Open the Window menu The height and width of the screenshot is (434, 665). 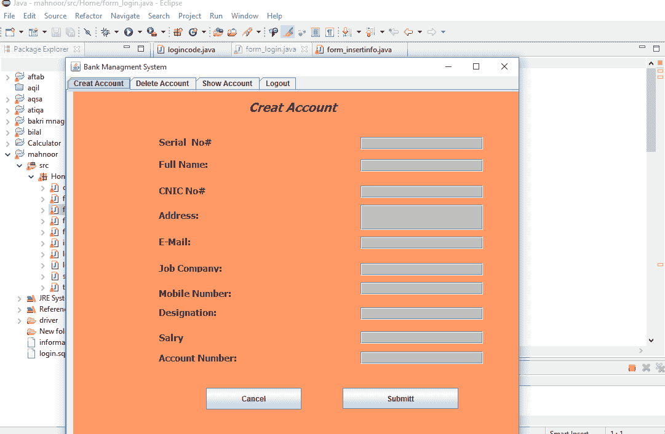coord(245,16)
